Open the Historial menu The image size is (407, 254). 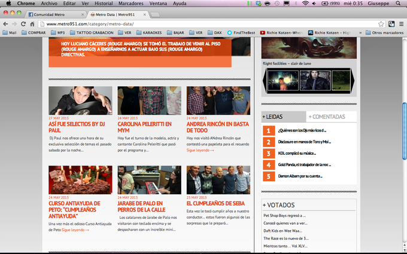click(x=104, y=4)
